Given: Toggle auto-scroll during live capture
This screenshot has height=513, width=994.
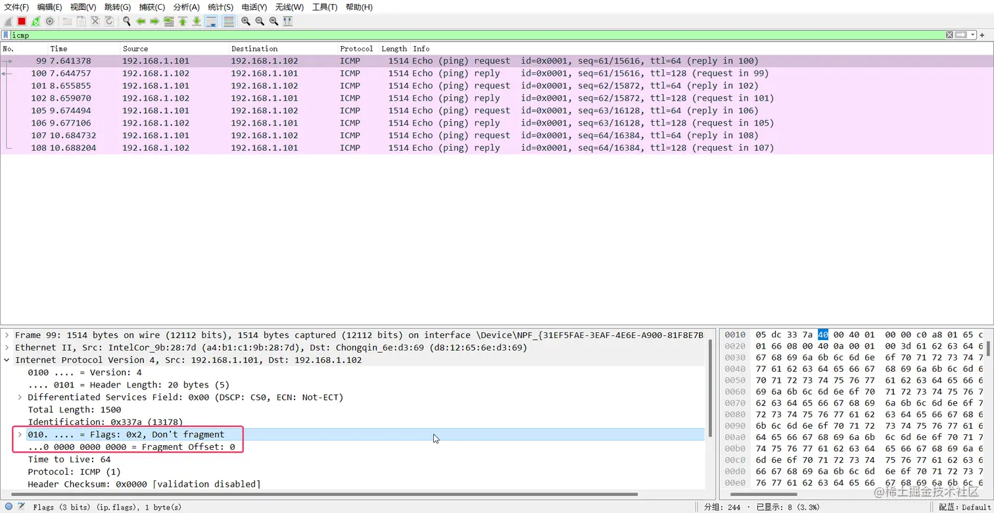Looking at the screenshot, I should click(210, 21).
